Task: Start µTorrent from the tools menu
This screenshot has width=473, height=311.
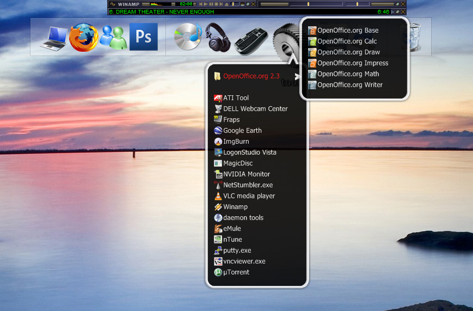Action: click(x=236, y=272)
